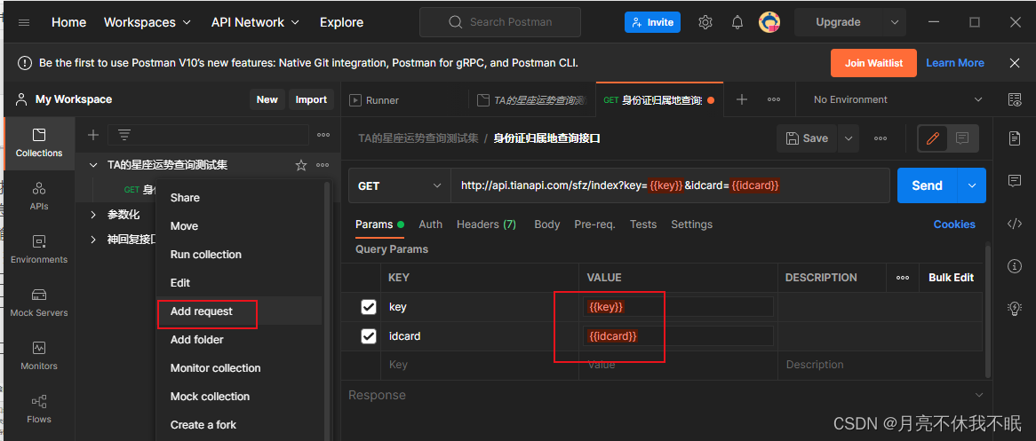The height and width of the screenshot is (441, 1036).
Task: Dismiss the V10 announcement banner
Action: (x=1015, y=63)
